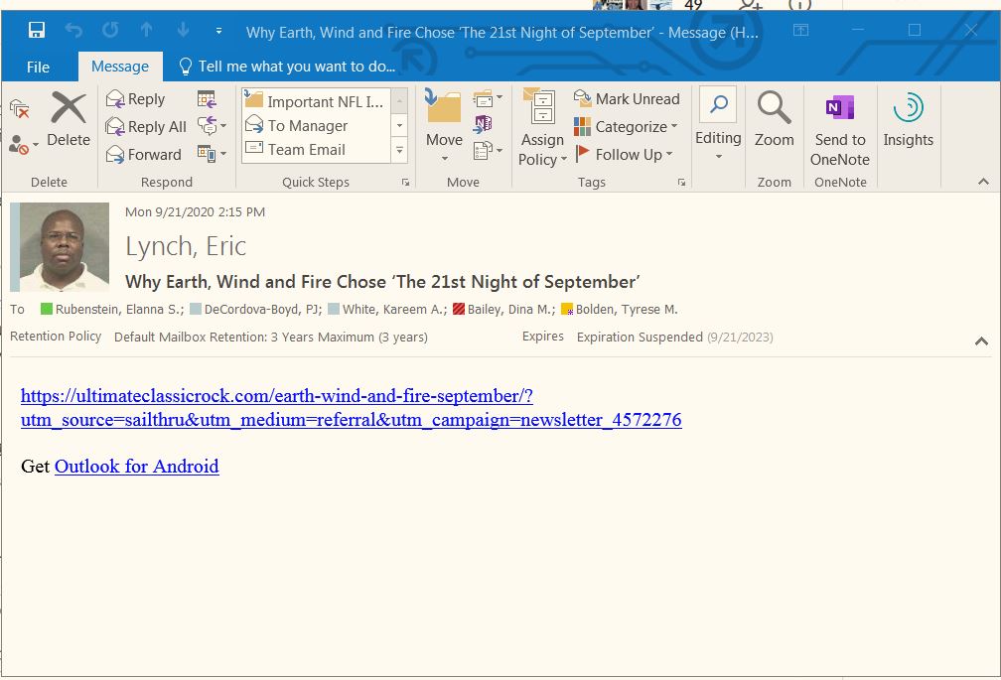Screen dimensions: 1001x680
Task: Click sender name Lynch, Eric
Action: [x=186, y=246]
